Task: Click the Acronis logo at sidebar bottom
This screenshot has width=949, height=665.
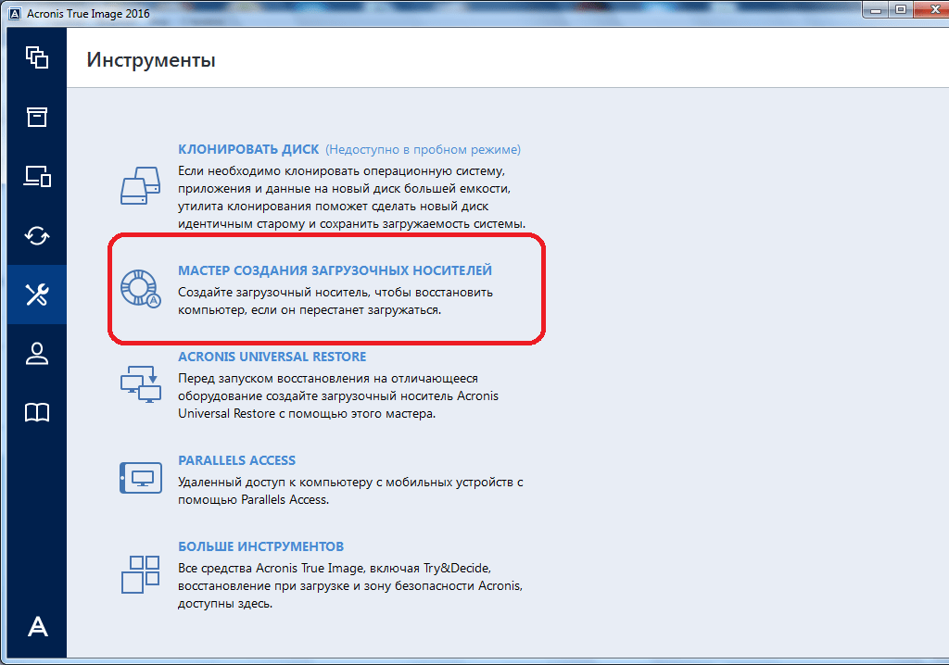Action: coord(37,627)
